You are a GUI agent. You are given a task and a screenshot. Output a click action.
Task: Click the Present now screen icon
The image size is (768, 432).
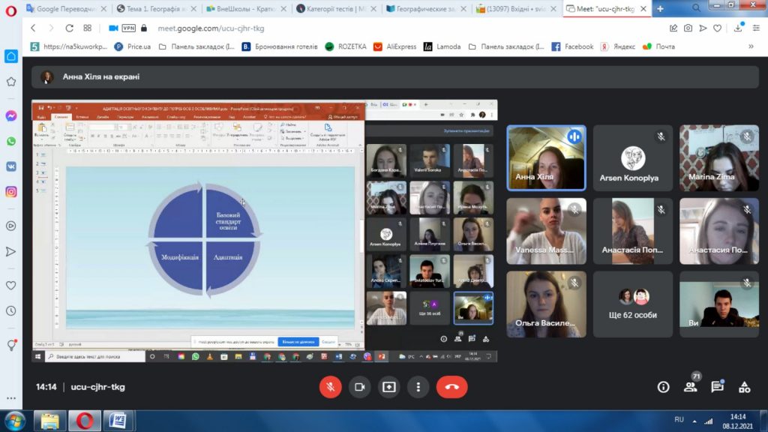(389, 387)
